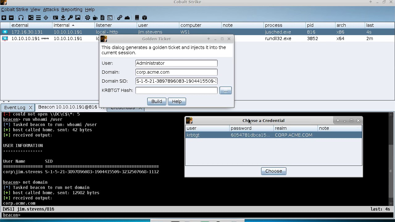The image size is (395, 222).
Task: Open Screenshots via the picture icon
Action: [78, 18]
